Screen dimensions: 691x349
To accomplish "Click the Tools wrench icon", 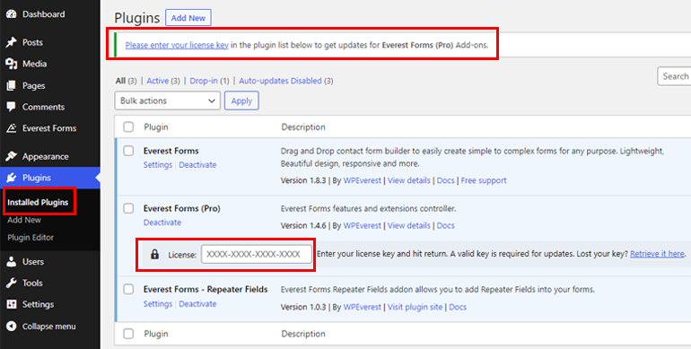I will click(x=12, y=283).
